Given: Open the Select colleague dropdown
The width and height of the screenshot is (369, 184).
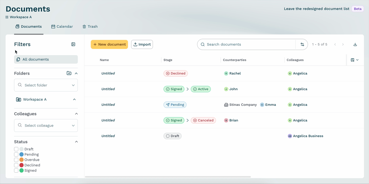Looking at the screenshot, I should [x=46, y=126].
